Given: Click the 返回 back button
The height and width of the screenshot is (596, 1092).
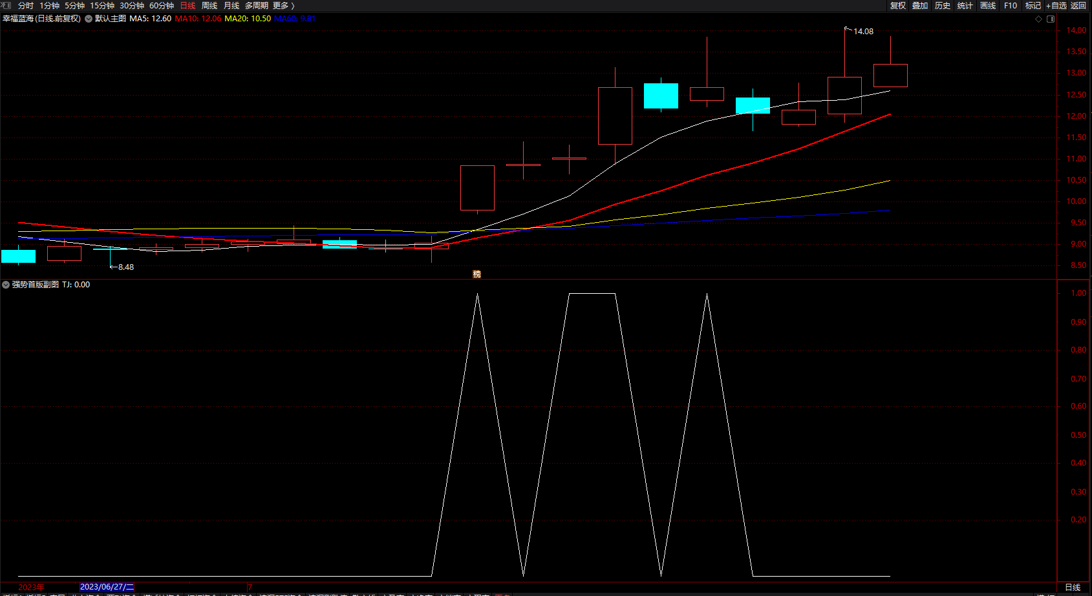Looking at the screenshot, I should 1078,6.
